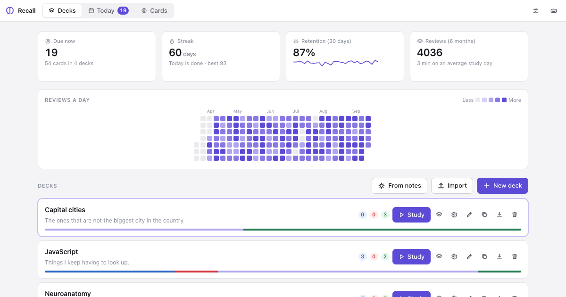Click the 87% retention value
Viewport: 566px width, 297px height.
coord(304,52)
